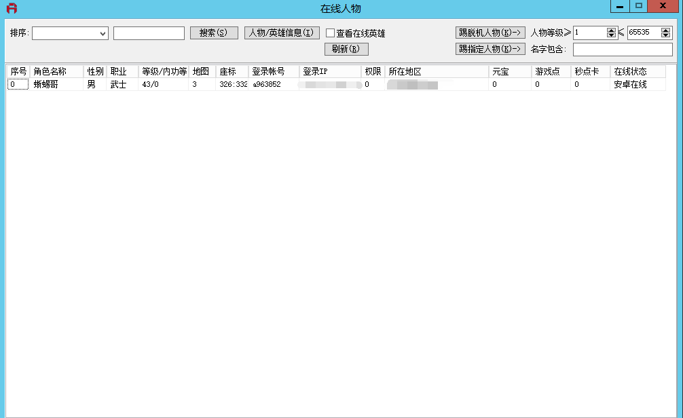Click the app icon in the title bar
This screenshot has width=683, height=418.
pos(11,8)
